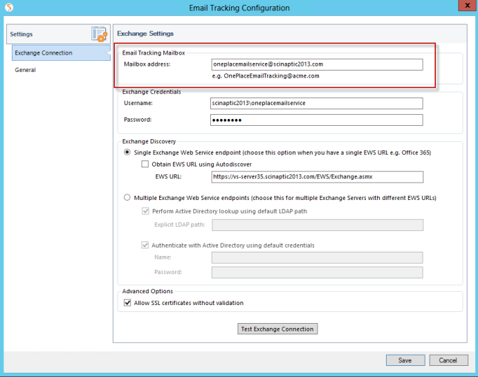478x377 pixels.
Task: Click the Email Tracking Mailbox group label
Action: (154, 53)
